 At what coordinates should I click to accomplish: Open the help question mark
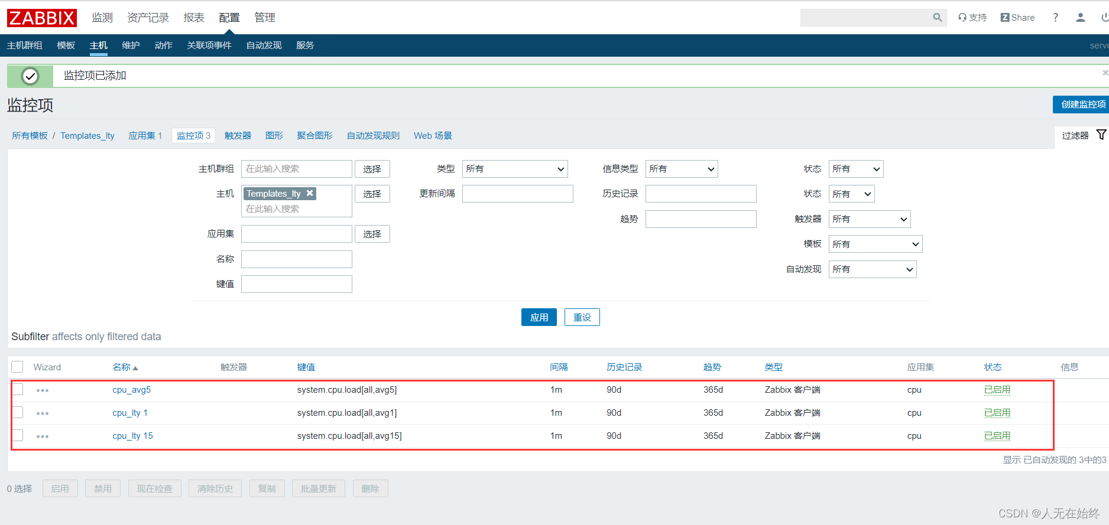(x=1055, y=18)
